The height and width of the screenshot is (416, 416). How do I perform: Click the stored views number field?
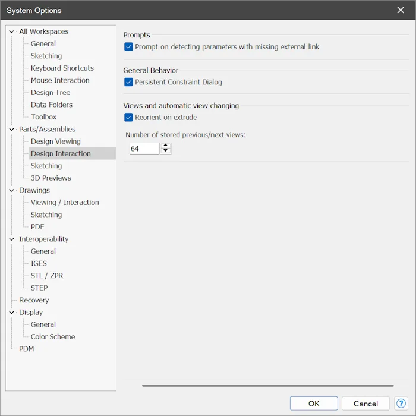[x=144, y=149]
